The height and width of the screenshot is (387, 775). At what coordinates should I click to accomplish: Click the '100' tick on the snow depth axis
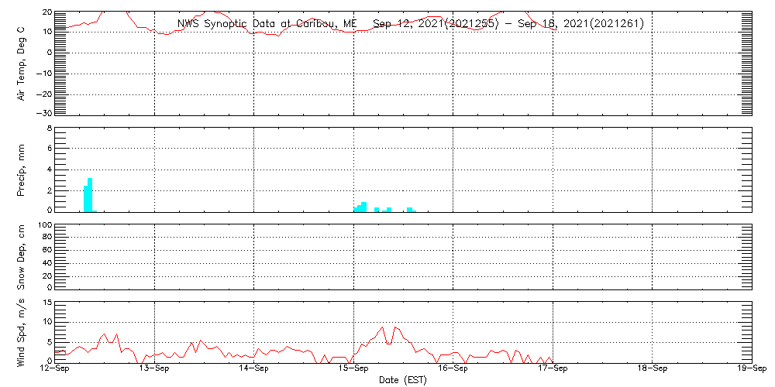pyautogui.click(x=44, y=226)
